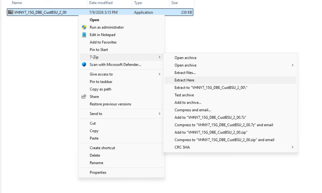Sort by the Size column header

coord(175,3)
